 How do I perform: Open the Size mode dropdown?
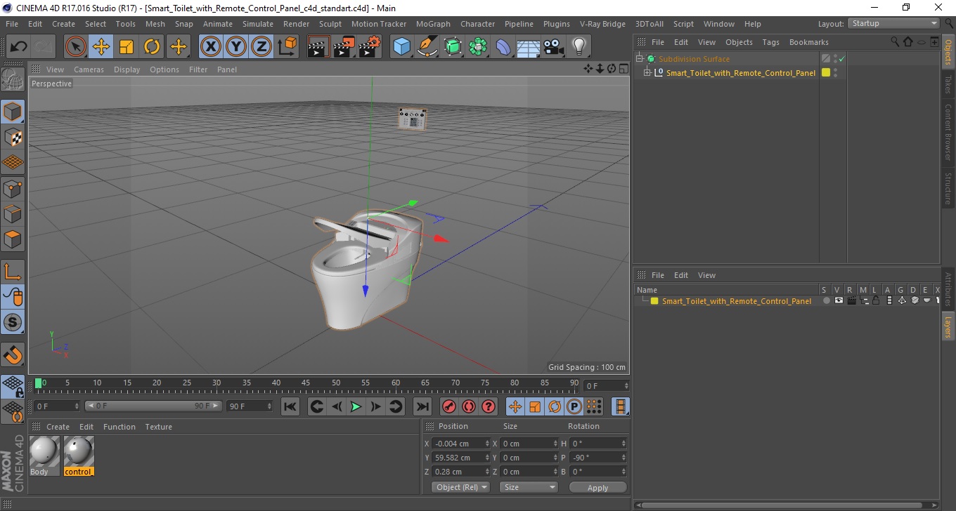pos(529,487)
